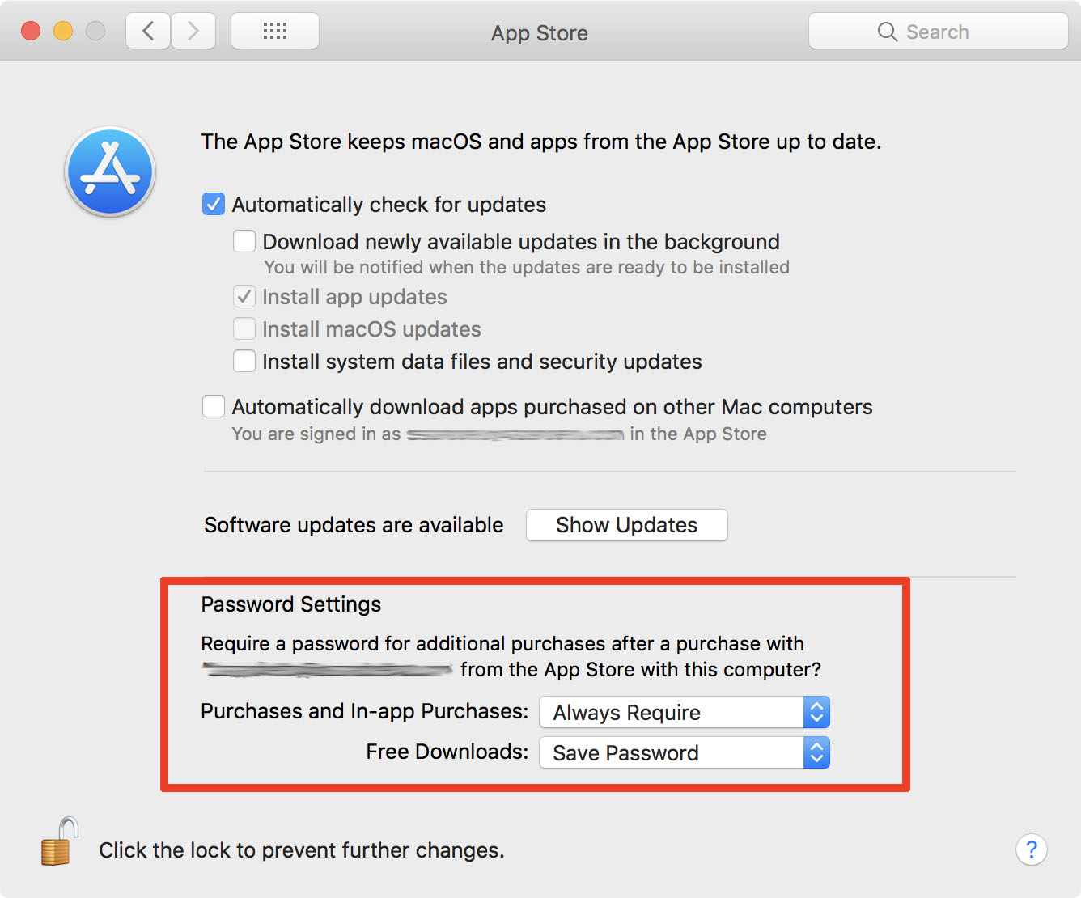Click the back navigation arrow
1081x898 pixels.
pyautogui.click(x=147, y=31)
